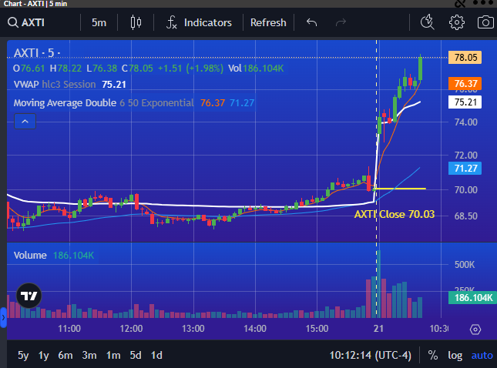497x368 pixels.
Task: Select the 5y date range
Action: pyautogui.click(x=23, y=356)
